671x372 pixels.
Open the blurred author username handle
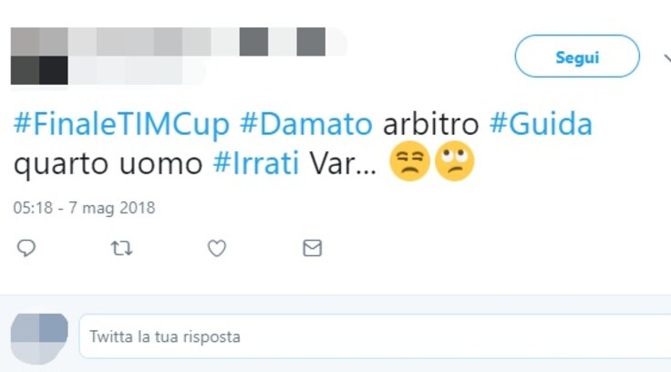pos(108,70)
